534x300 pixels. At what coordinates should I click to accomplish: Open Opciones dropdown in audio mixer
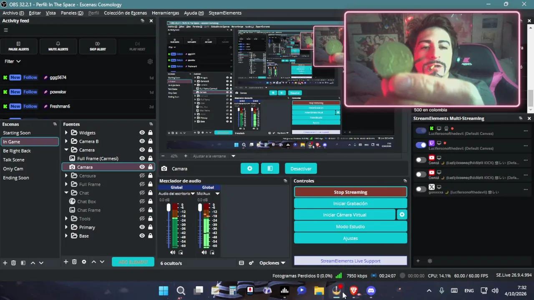272,263
